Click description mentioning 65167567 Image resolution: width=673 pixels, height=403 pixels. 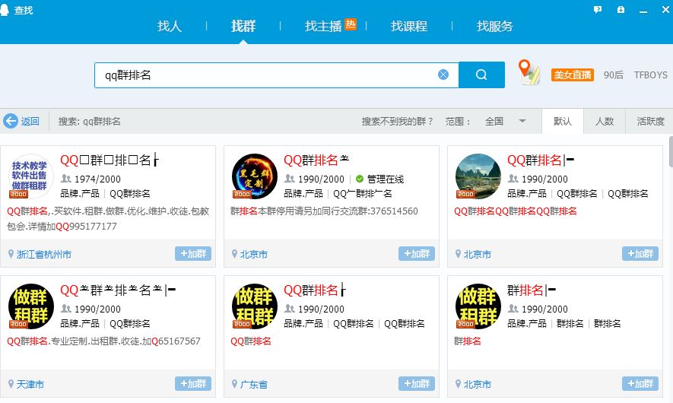click(104, 341)
